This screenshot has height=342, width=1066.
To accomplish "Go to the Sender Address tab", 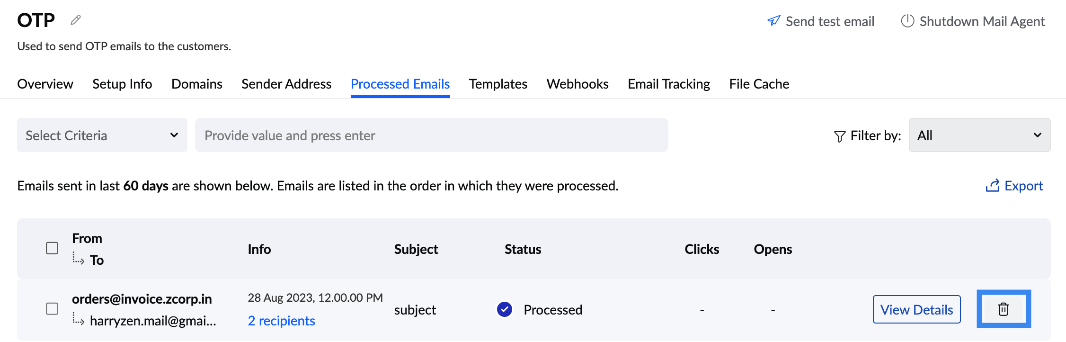I will point(286,84).
